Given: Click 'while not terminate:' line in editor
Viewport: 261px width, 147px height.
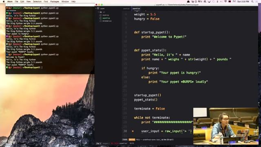Looking at the screenshot, I should 152,118.
